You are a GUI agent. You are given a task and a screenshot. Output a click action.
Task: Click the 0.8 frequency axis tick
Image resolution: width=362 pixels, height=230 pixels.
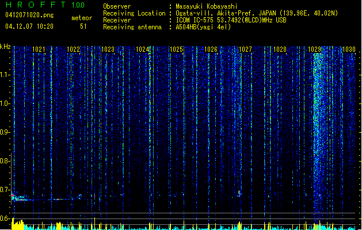5,161
